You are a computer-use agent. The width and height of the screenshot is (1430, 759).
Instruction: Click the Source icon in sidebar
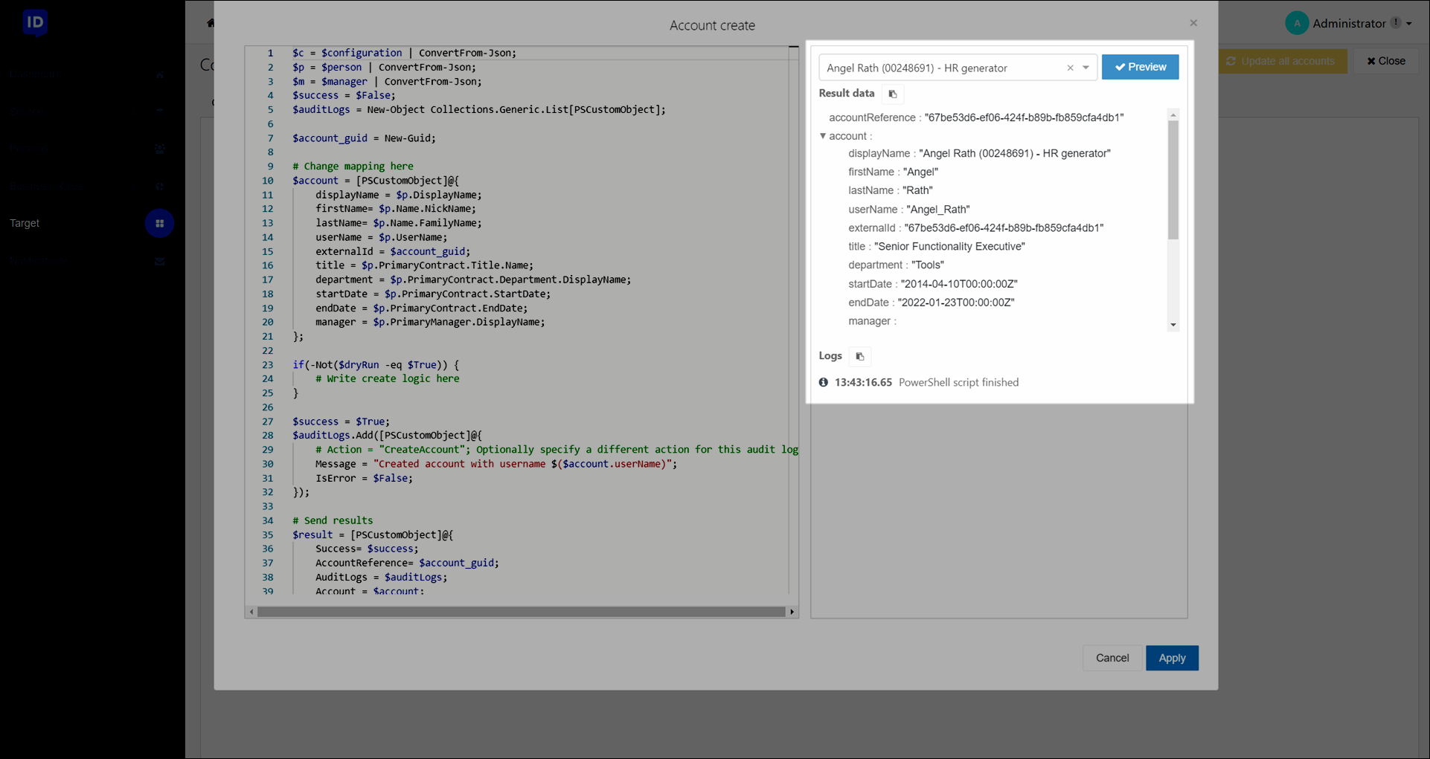click(160, 112)
